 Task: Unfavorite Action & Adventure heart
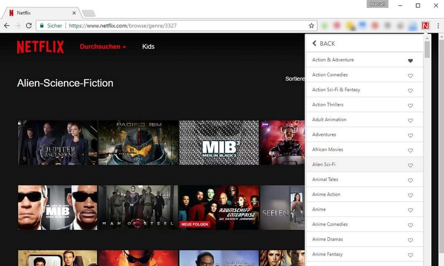(x=410, y=61)
